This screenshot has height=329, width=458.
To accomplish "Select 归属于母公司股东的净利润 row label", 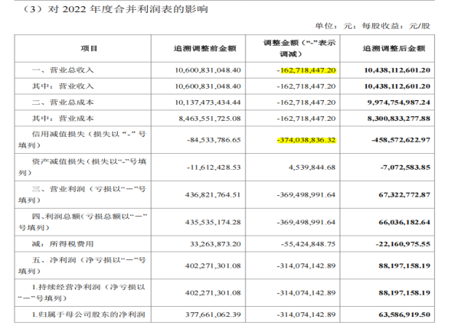I will pyautogui.click(x=89, y=314).
